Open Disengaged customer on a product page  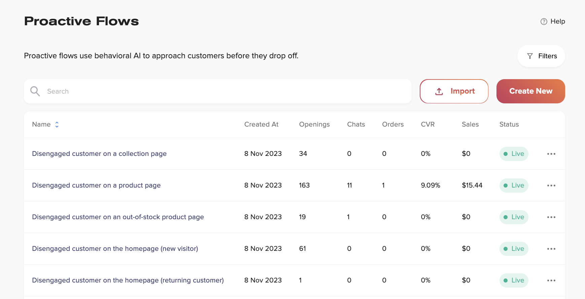(x=96, y=185)
